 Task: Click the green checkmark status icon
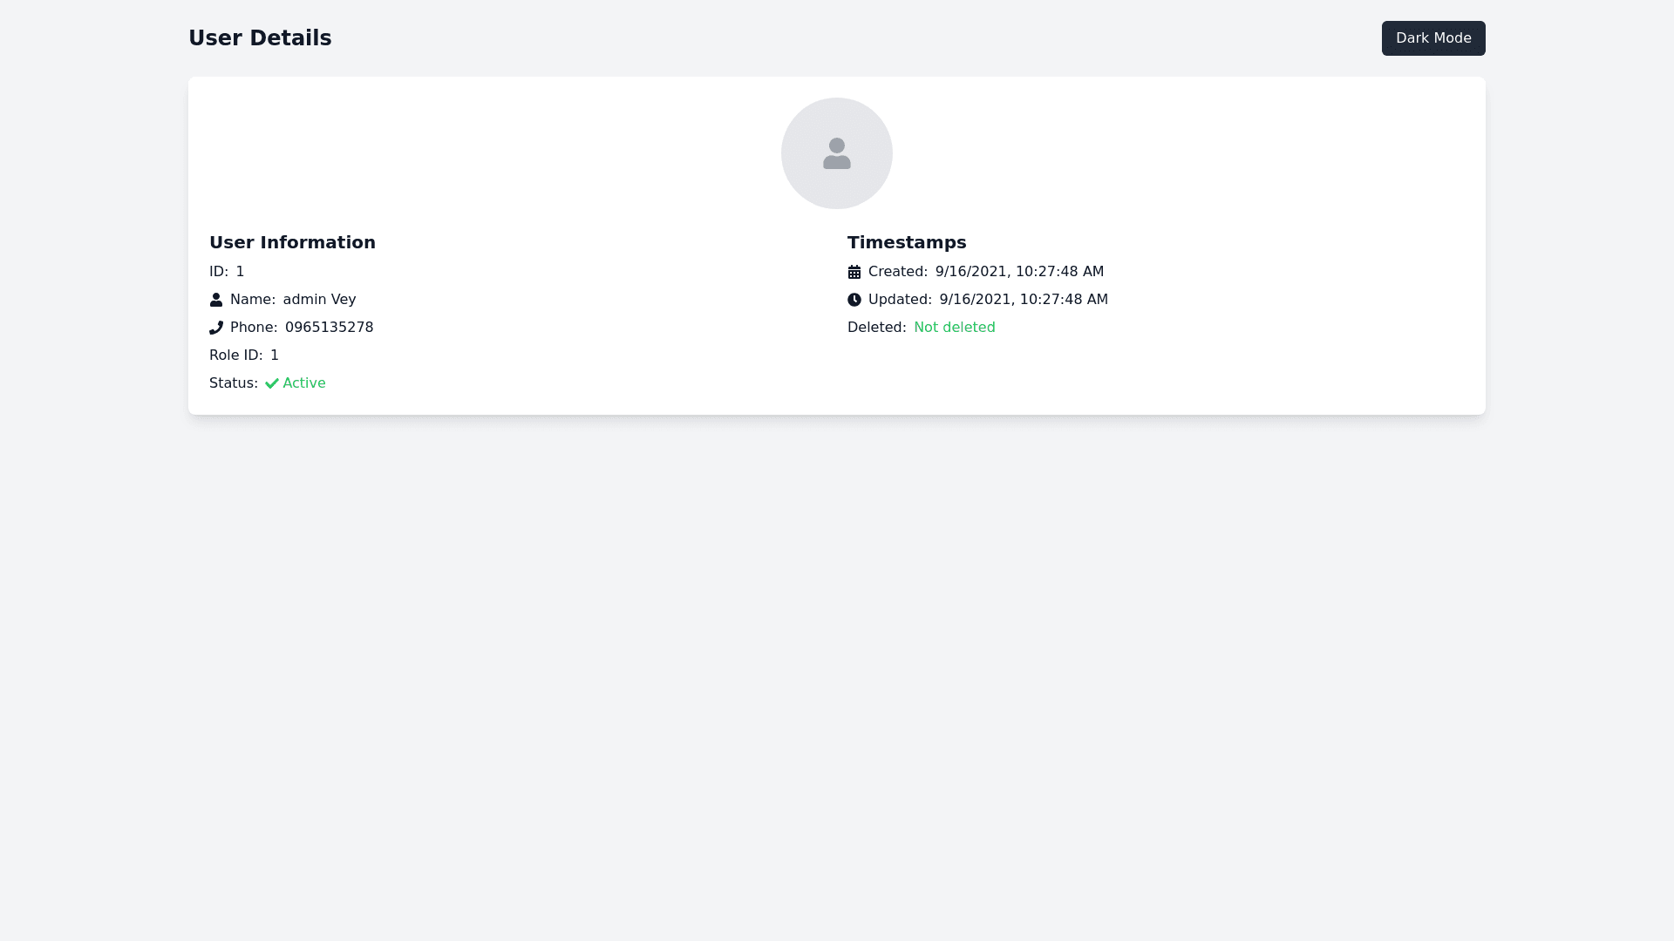[x=272, y=383]
